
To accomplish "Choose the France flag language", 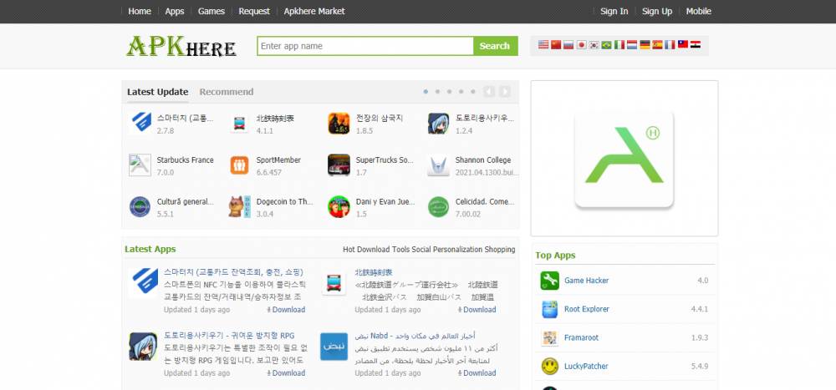I will click(x=670, y=45).
